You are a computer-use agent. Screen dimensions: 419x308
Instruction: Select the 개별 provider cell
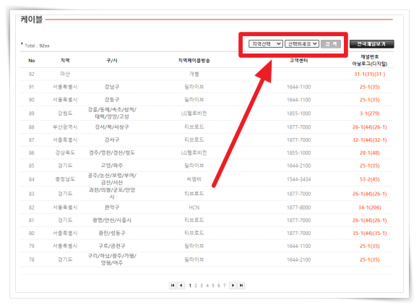pos(194,74)
